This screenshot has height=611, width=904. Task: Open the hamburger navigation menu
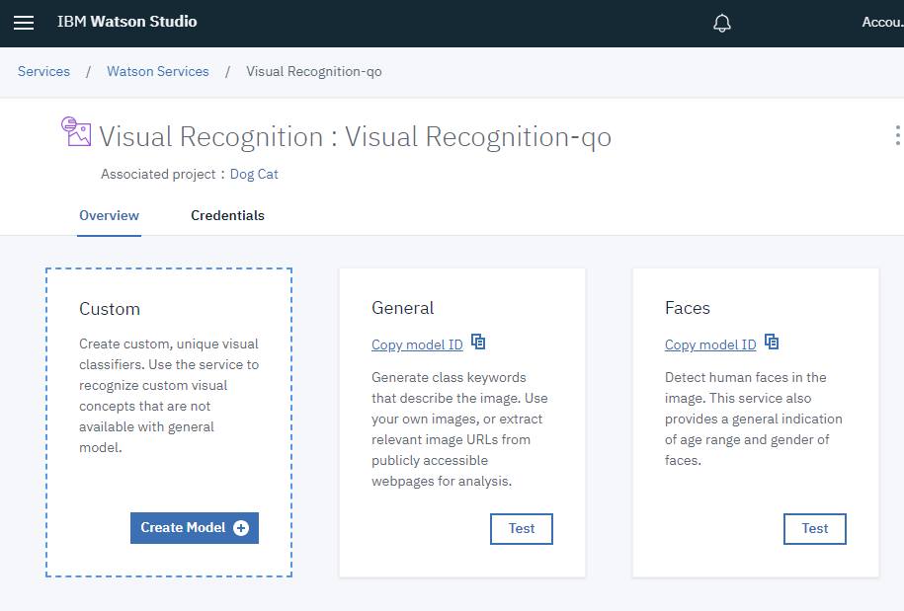click(24, 23)
